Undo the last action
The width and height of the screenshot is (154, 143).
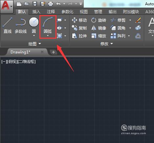pyautogui.click(x=58, y=4)
